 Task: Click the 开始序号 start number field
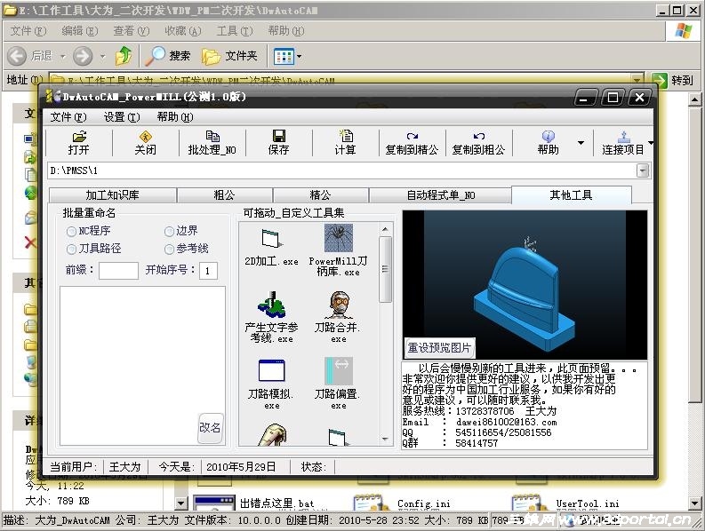pyautogui.click(x=209, y=271)
